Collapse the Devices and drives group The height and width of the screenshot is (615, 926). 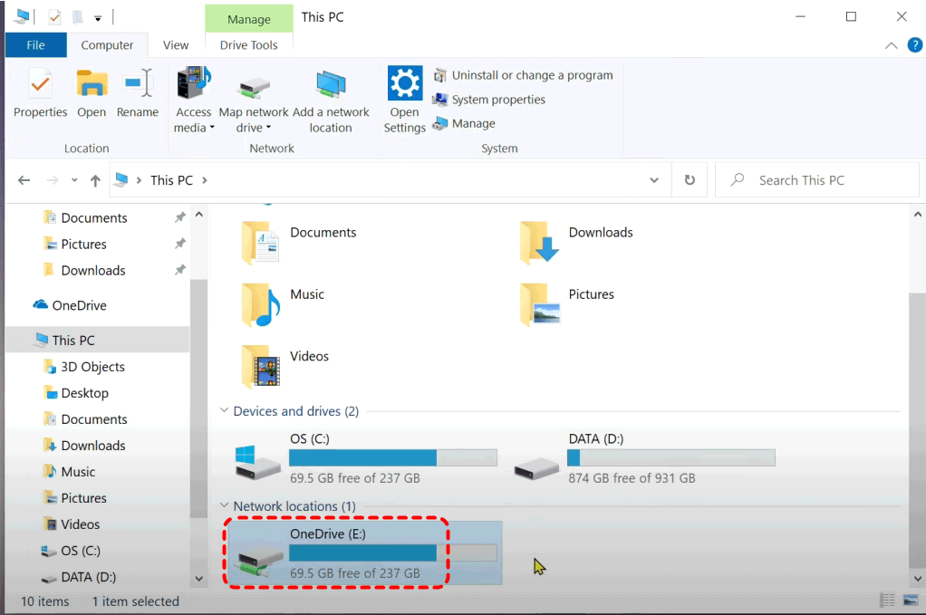[224, 410]
